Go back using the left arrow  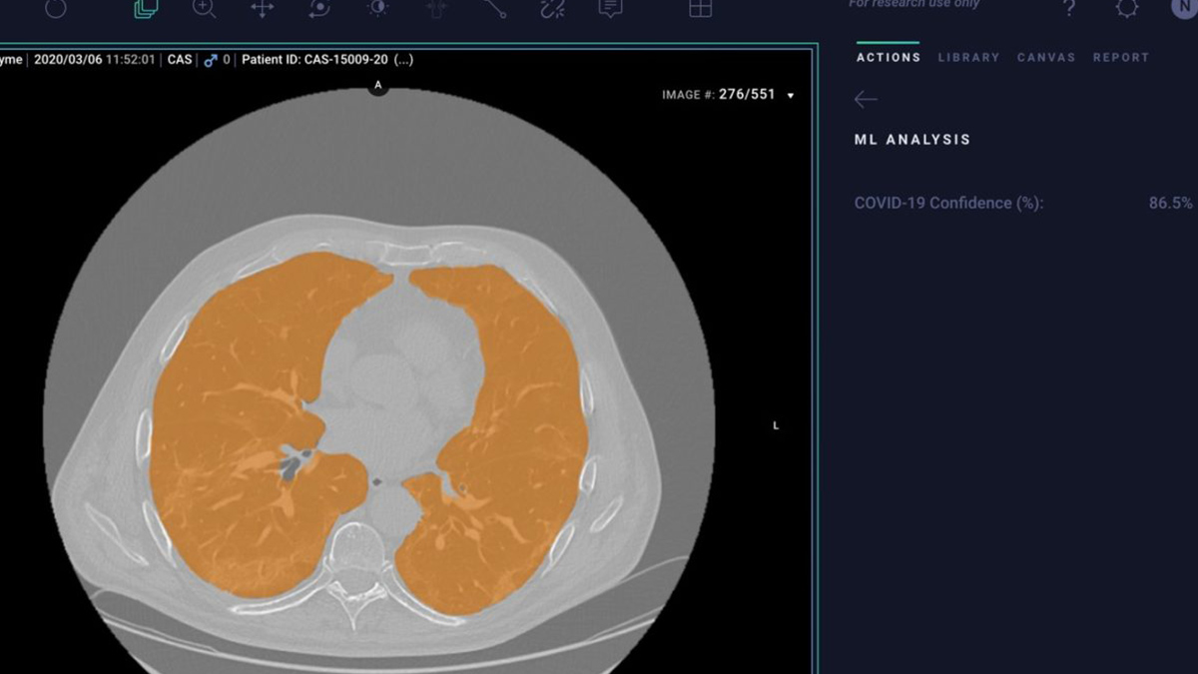click(866, 99)
